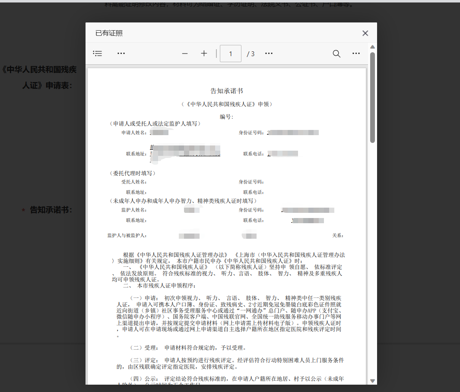Zoom out with the minus icon

[x=185, y=54]
